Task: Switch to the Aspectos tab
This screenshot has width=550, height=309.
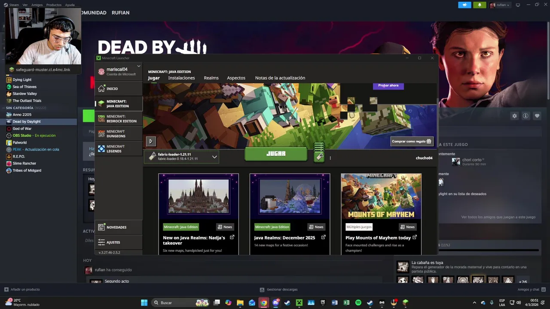Action: (236, 78)
